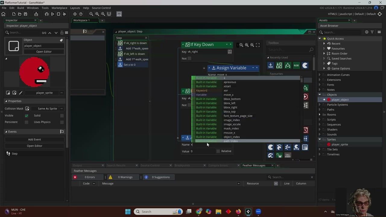Select Assign Variable icon in Recently Used

[271, 65]
